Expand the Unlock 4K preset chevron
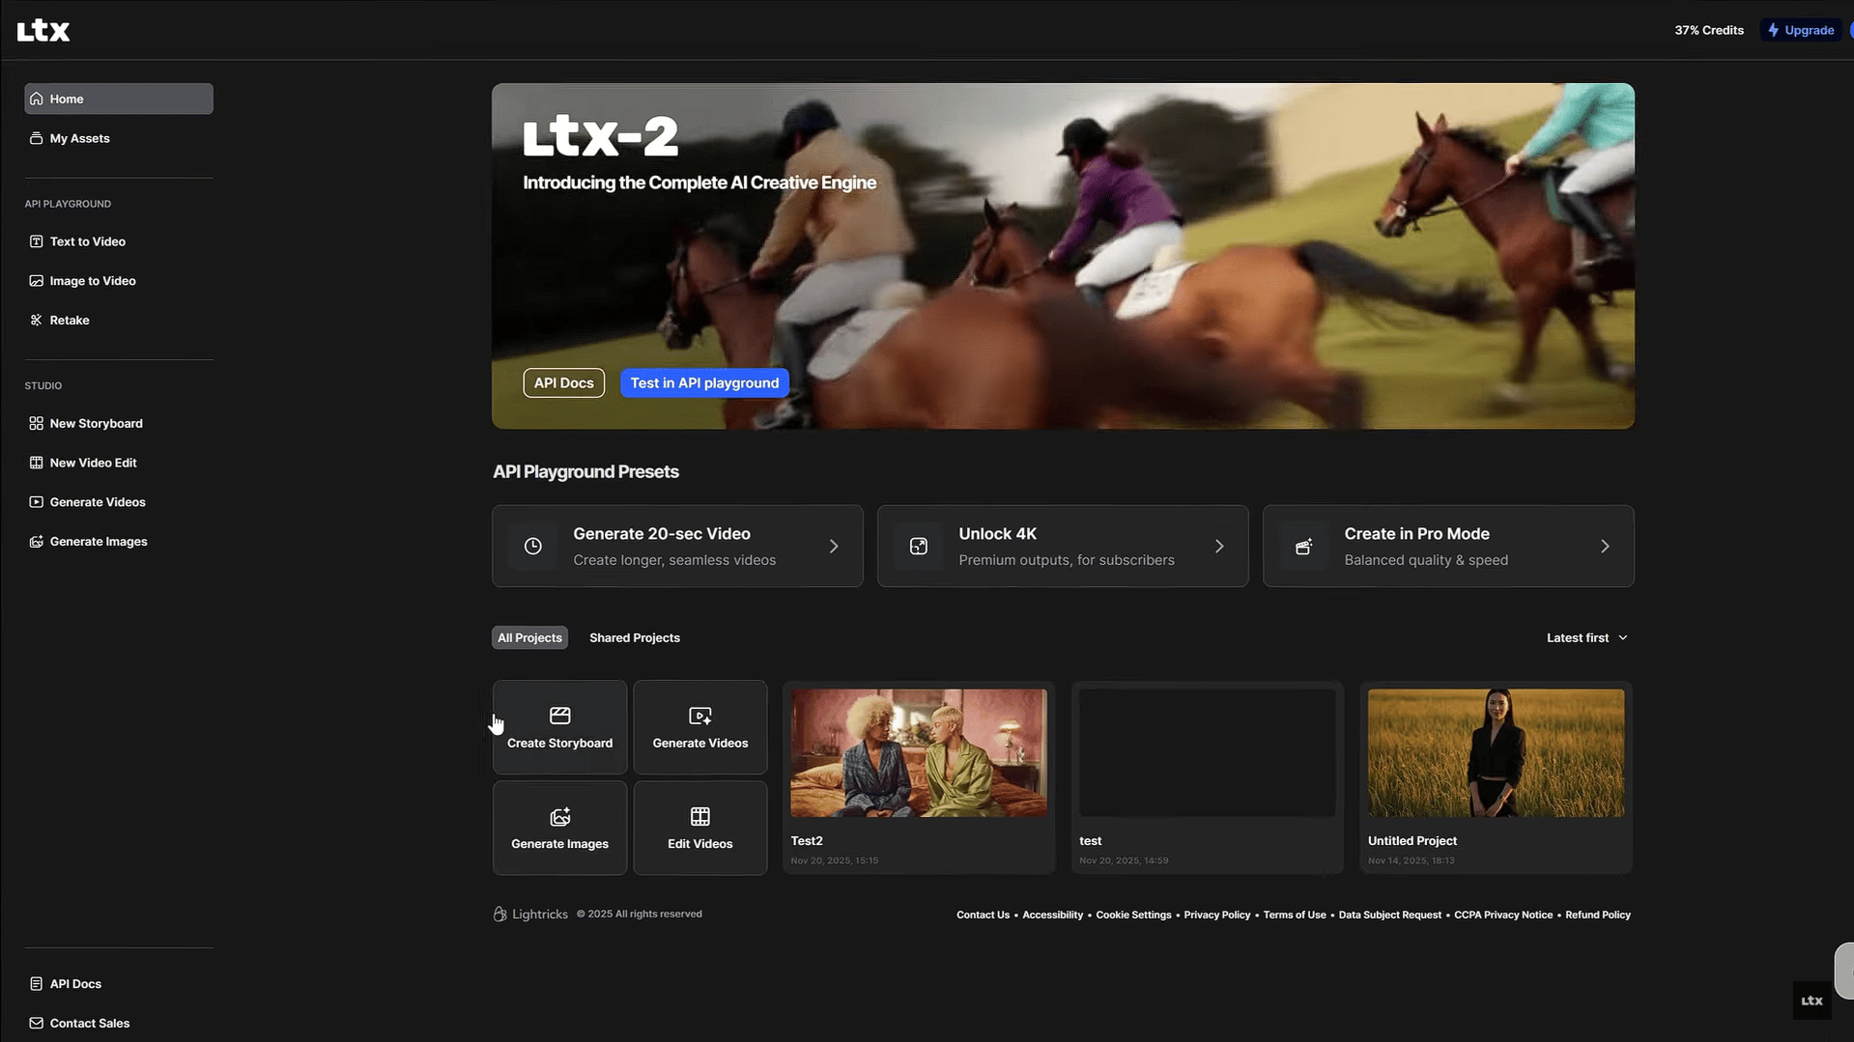This screenshot has height=1042, width=1854. click(1219, 547)
